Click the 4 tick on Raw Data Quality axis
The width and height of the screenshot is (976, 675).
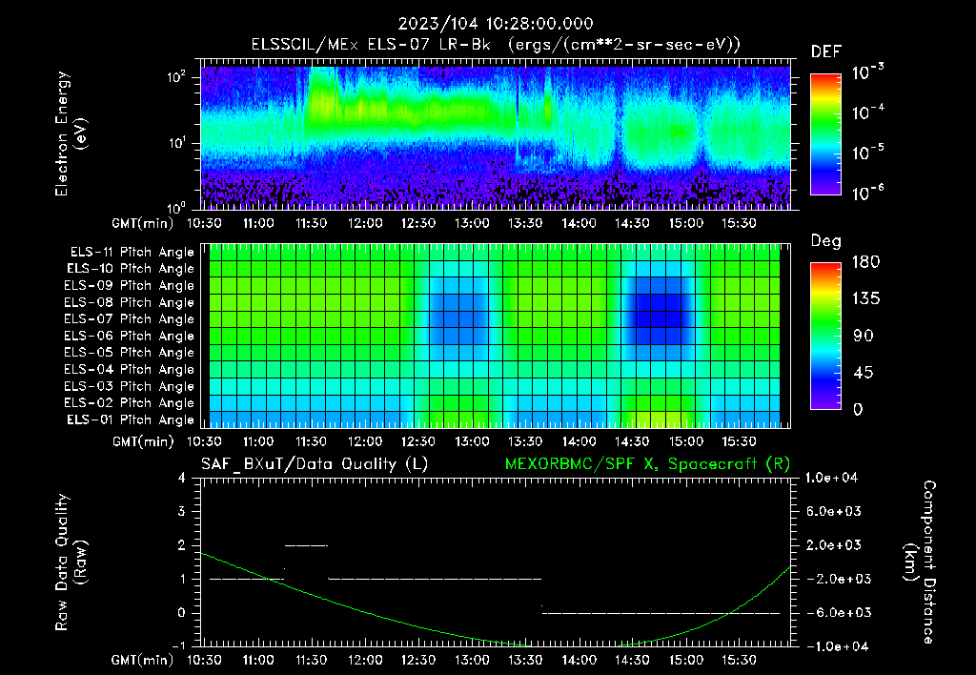click(181, 478)
